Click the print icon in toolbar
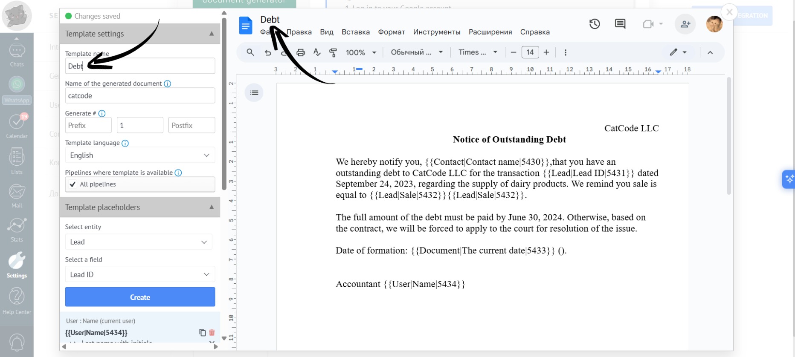 301,52
